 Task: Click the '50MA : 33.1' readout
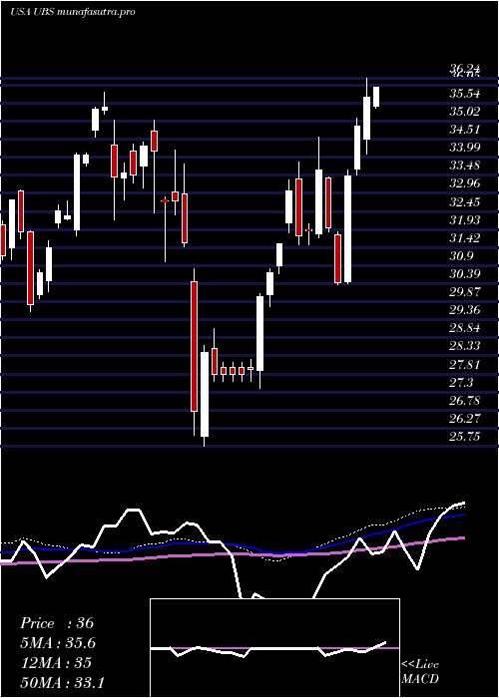pyautogui.click(x=62, y=682)
